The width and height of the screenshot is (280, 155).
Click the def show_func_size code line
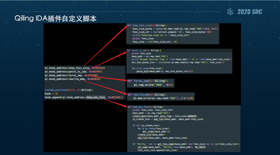click(x=147, y=26)
